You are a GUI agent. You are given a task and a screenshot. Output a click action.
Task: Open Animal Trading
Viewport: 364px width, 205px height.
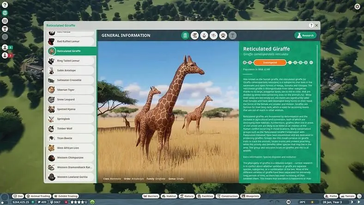(x=38, y=196)
